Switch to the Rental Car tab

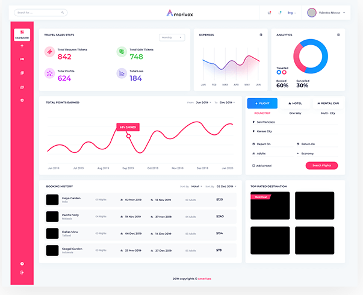coord(328,104)
